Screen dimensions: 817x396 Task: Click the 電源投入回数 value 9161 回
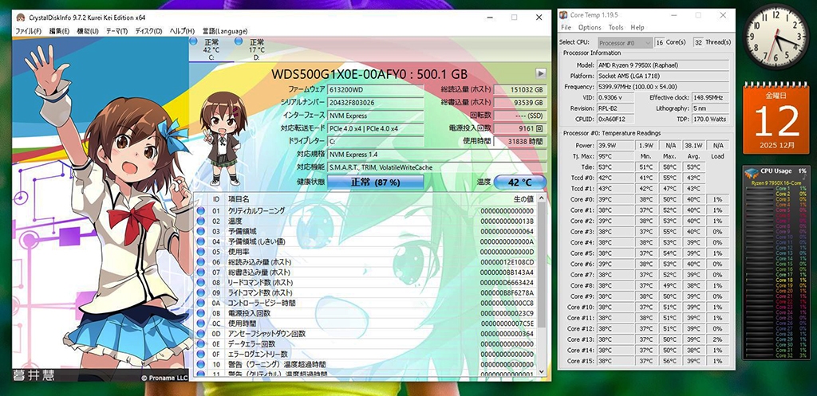pyautogui.click(x=520, y=128)
